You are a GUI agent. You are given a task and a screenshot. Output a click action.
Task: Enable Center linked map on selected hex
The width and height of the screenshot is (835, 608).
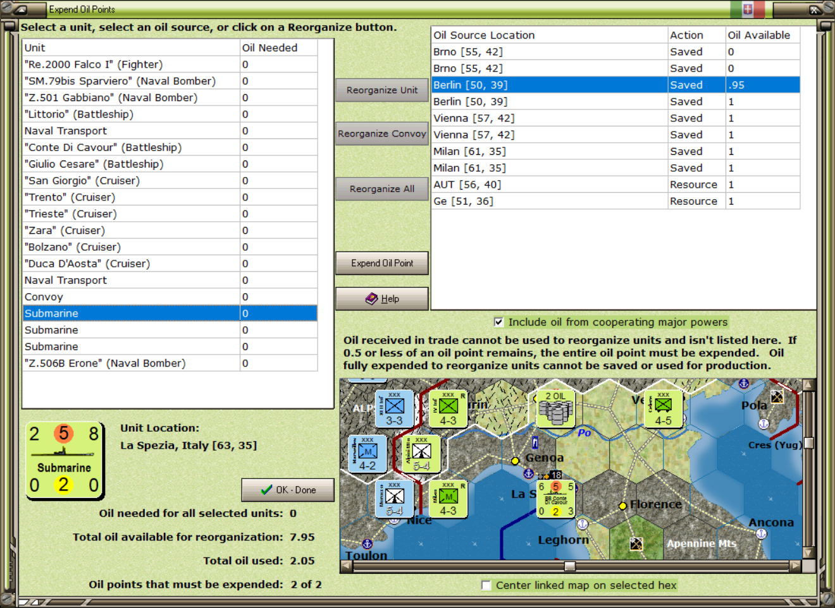[486, 585]
